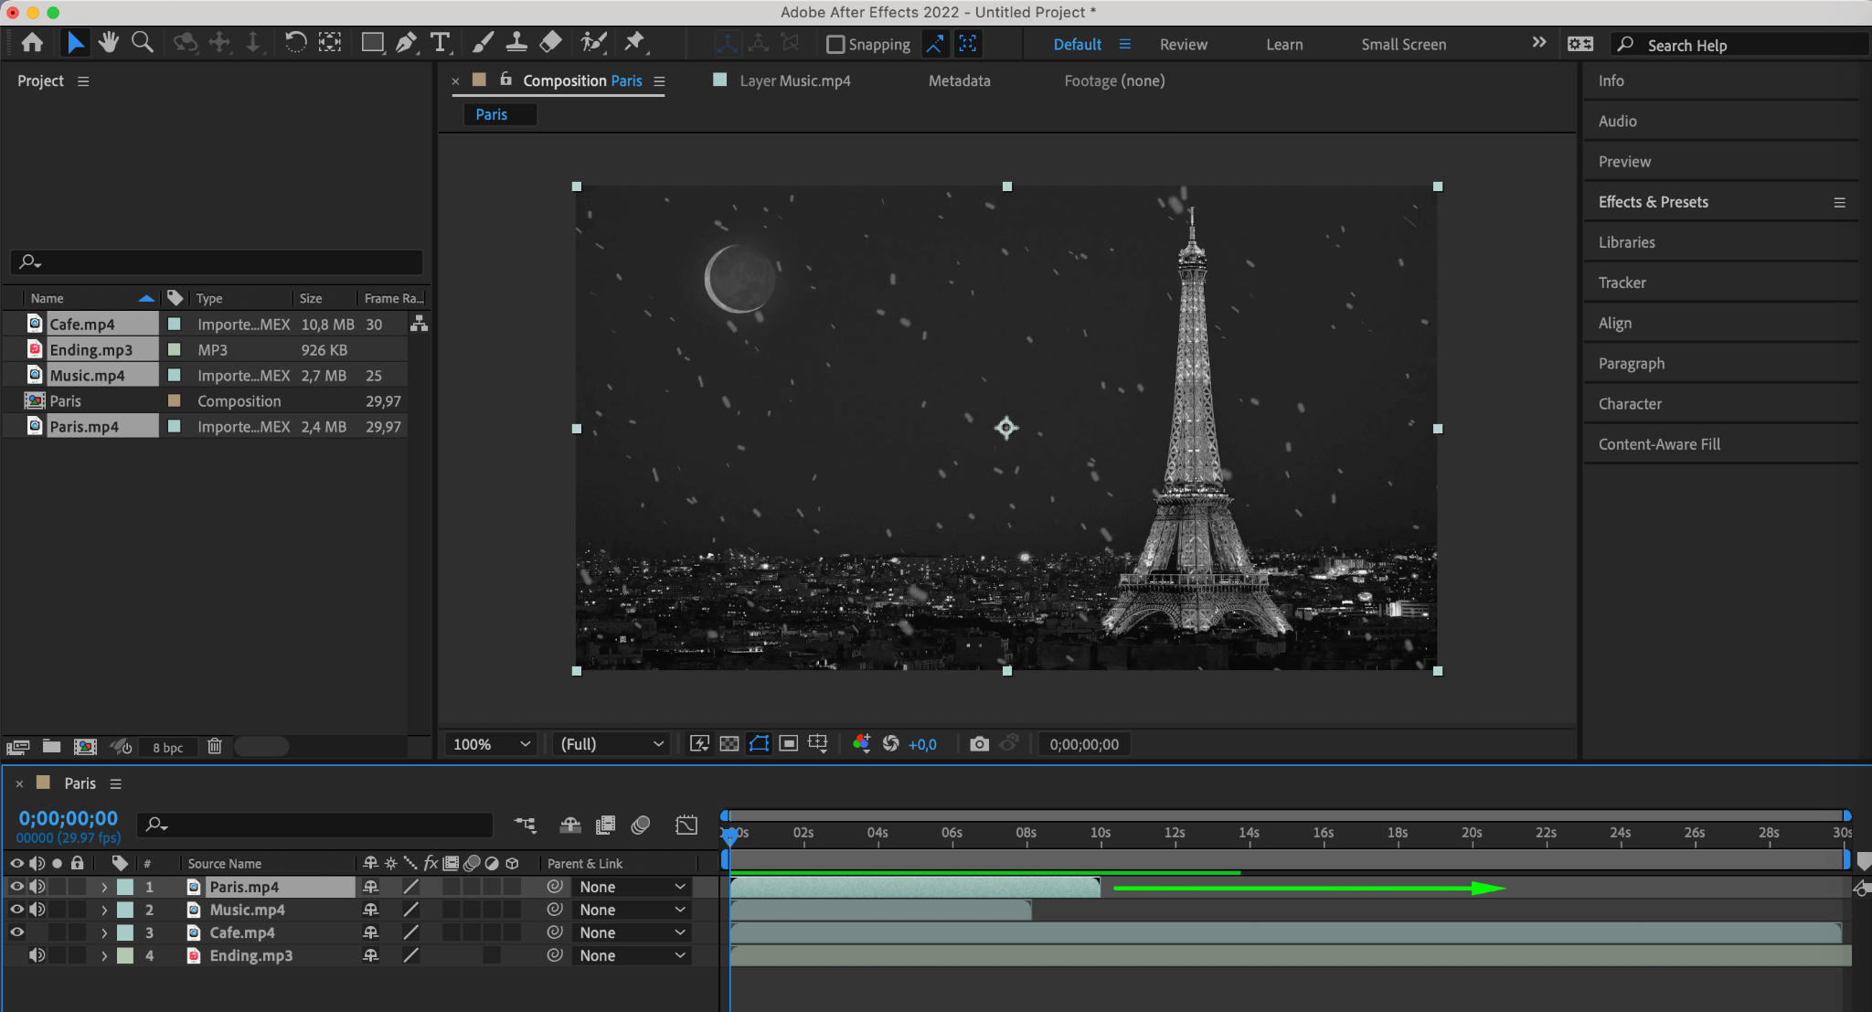Switch to the Review workspace
Screen dimensions: 1872x1012
pos(1183,44)
